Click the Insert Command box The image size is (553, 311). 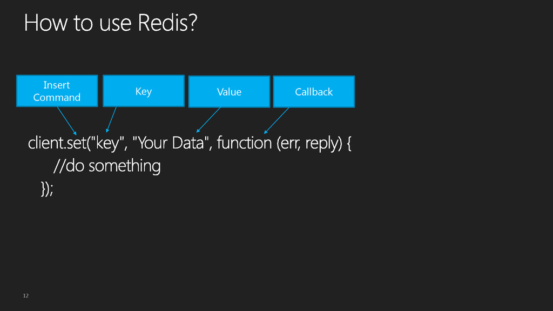pyautogui.click(x=57, y=91)
